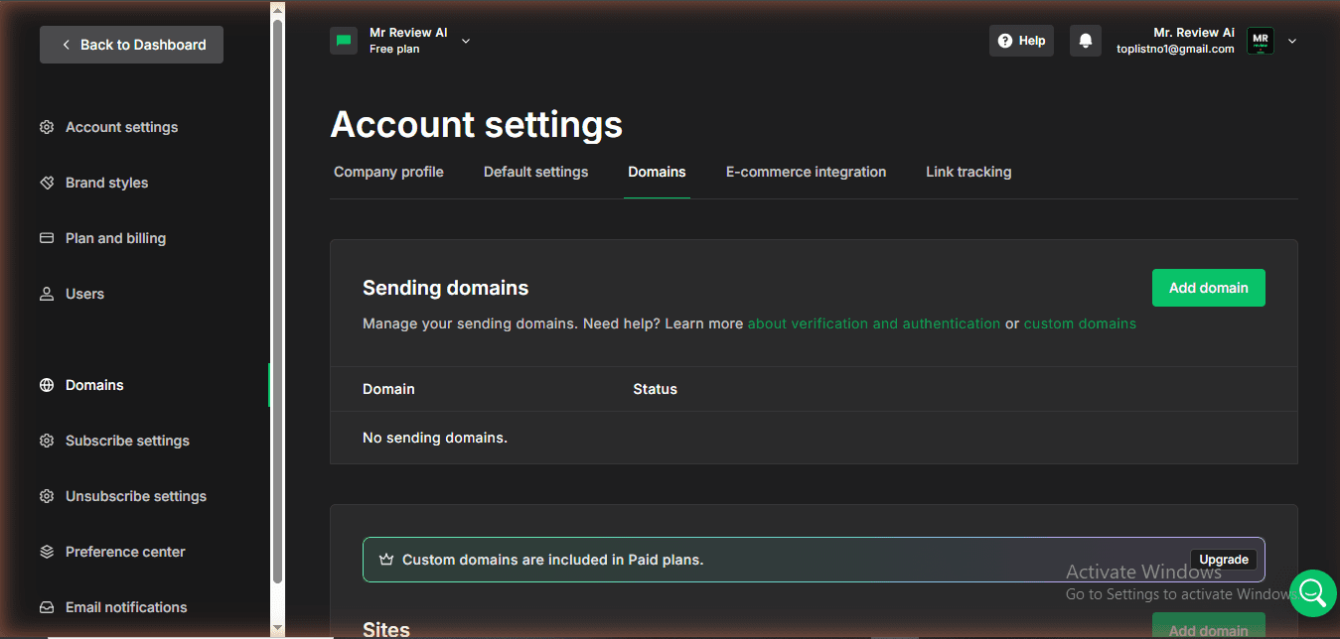Click the sidebar vertical scrollbar thumb
Screen dimensions: 1340x639
coord(277,301)
